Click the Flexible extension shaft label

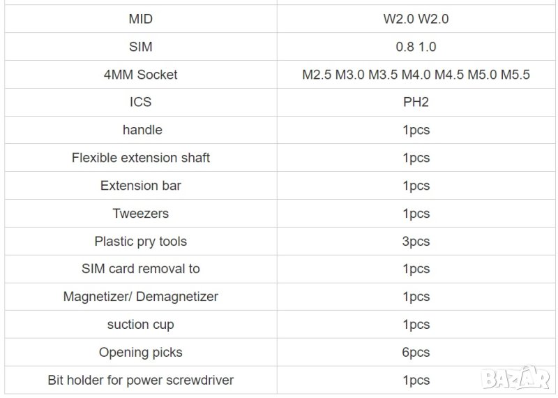[141, 158]
